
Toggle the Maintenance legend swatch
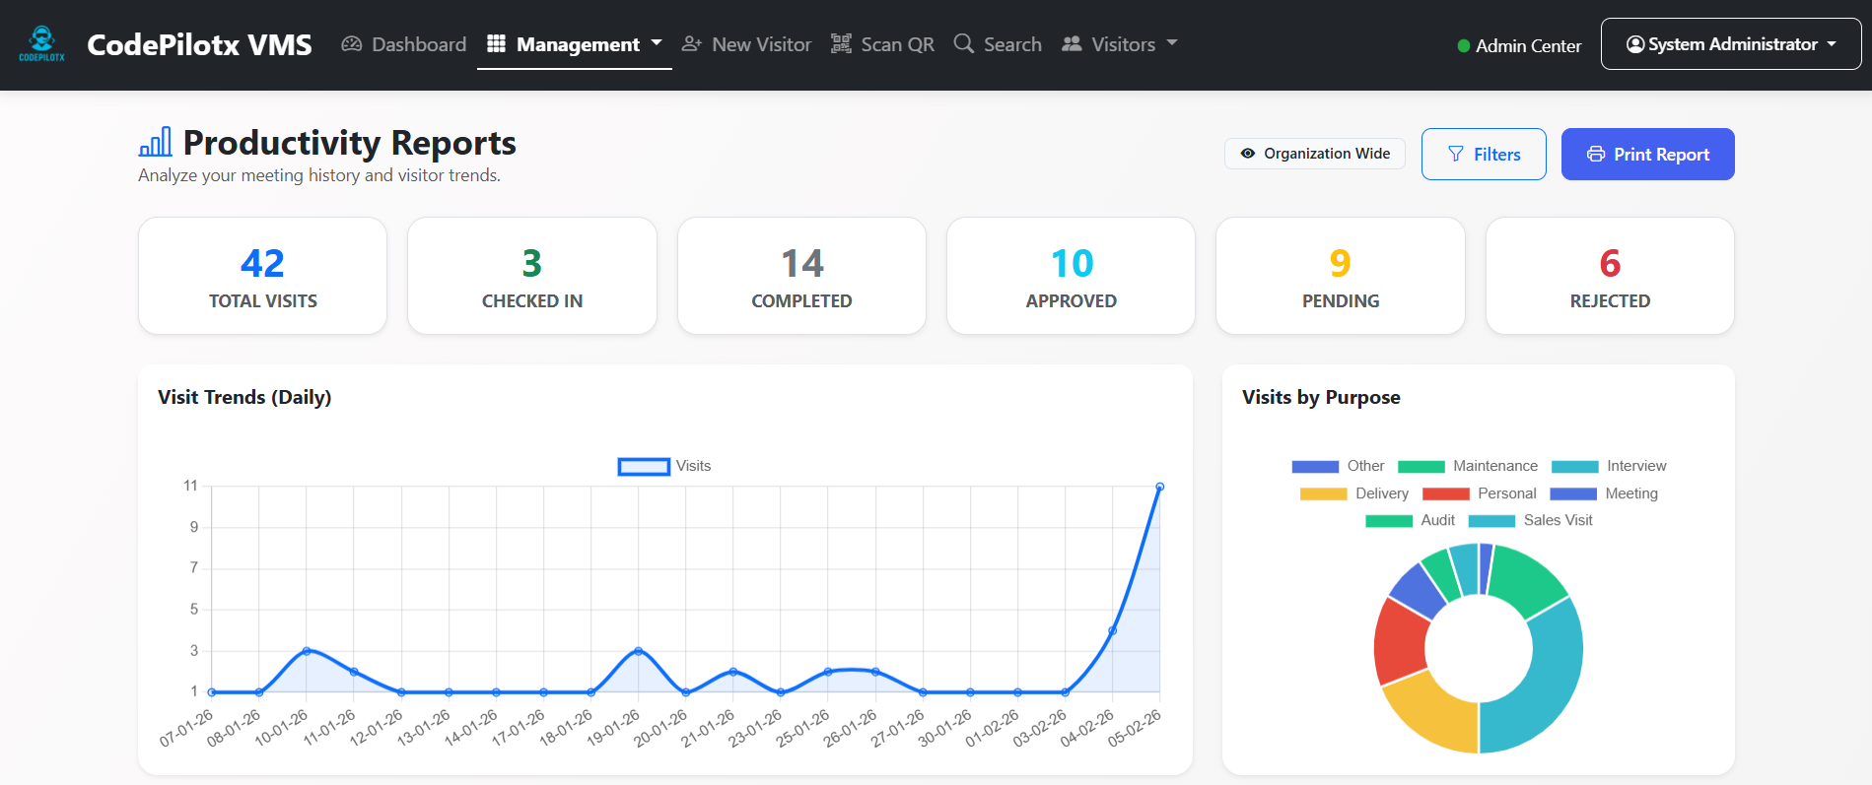tap(1421, 467)
